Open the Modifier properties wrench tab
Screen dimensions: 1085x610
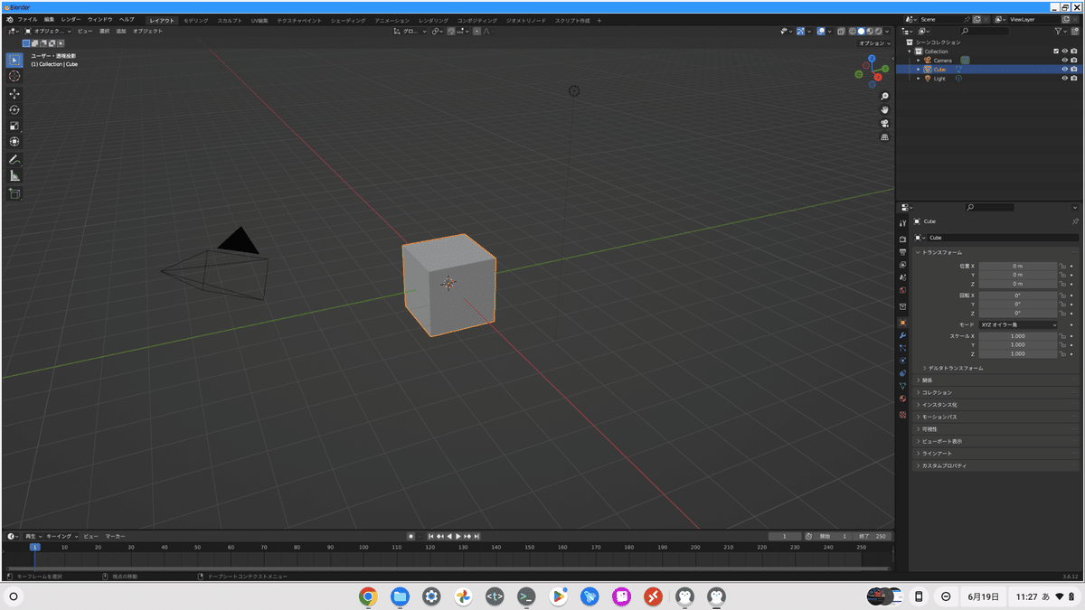[x=902, y=335]
